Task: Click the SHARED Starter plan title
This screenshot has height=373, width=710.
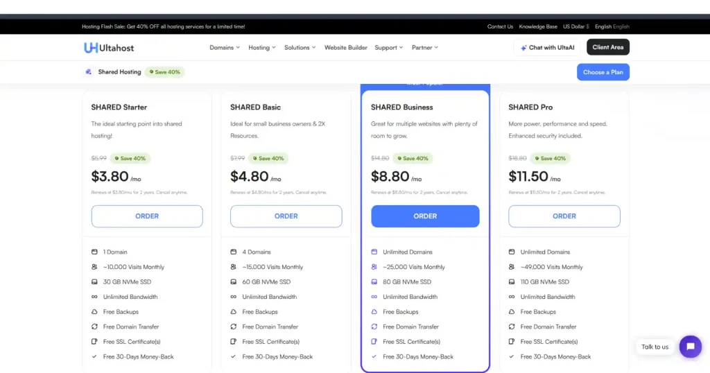Action: click(x=119, y=107)
